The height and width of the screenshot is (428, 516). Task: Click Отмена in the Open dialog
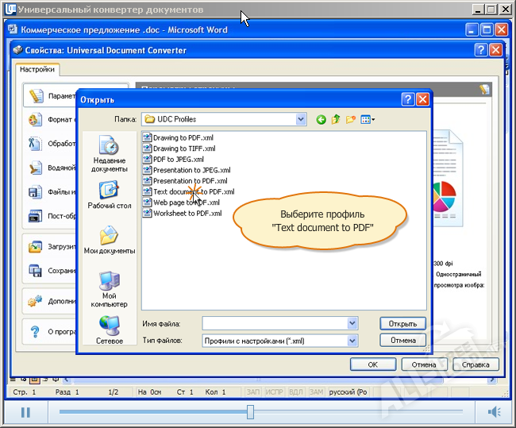pos(402,340)
